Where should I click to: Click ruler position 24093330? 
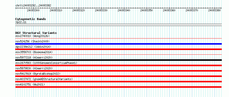tap(101, 10)
